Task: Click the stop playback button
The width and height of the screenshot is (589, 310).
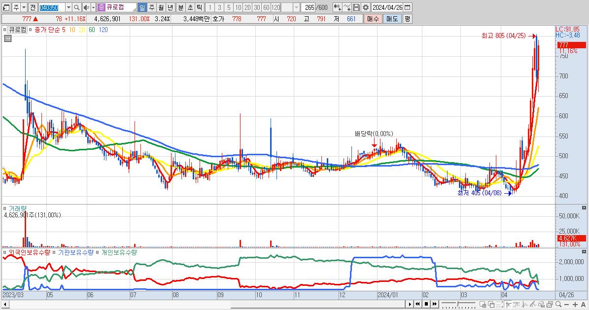Action: pos(426,304)
